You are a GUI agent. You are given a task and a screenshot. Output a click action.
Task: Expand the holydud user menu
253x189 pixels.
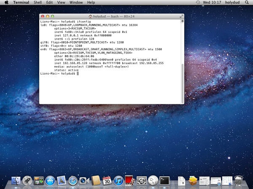pyautogui.click(x=232, y=3)
